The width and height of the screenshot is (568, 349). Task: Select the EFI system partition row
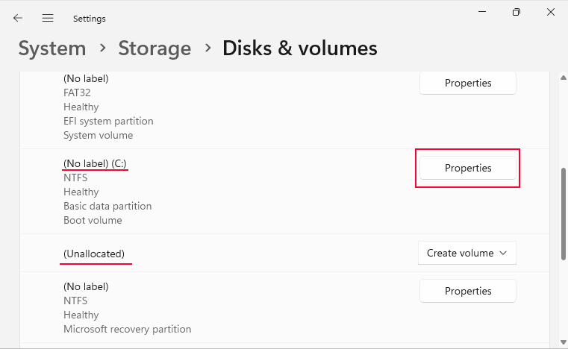tap(108, 121)
